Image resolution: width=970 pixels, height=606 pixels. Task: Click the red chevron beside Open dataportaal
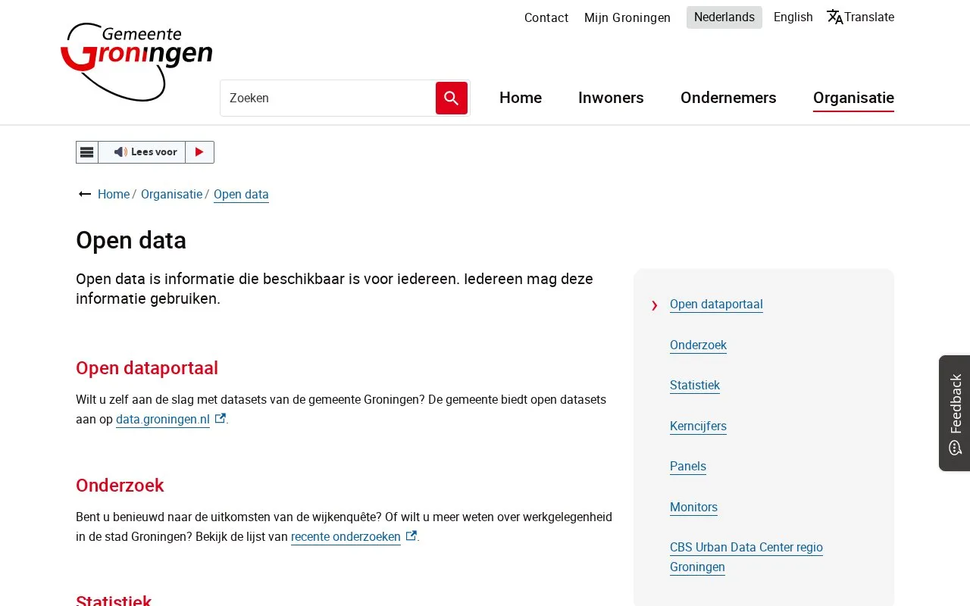[655, 305]
